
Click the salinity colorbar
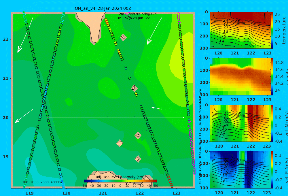pyautogui.click(x=272, y=77)
